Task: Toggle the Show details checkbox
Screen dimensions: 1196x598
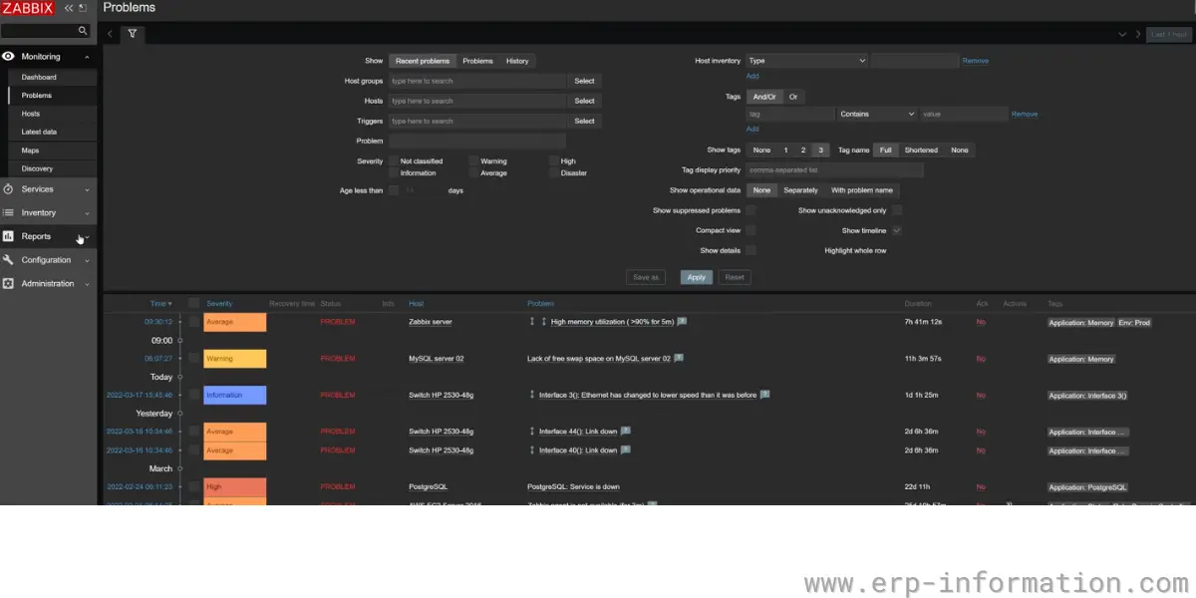Action: tap(750, 250)
